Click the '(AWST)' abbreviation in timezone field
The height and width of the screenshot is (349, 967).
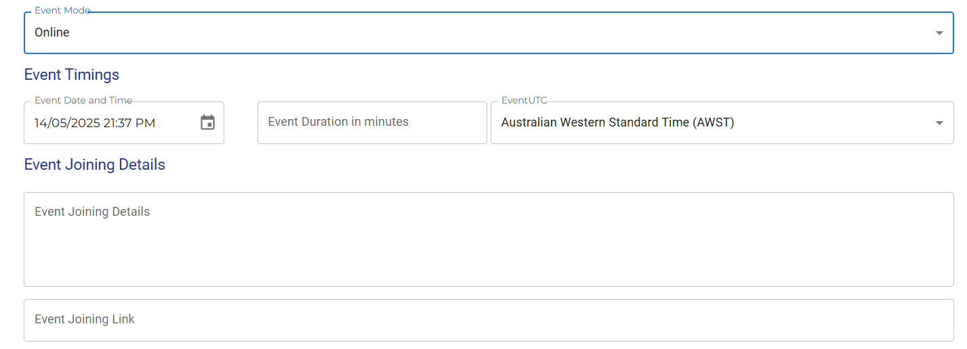(x=714, y=123)
